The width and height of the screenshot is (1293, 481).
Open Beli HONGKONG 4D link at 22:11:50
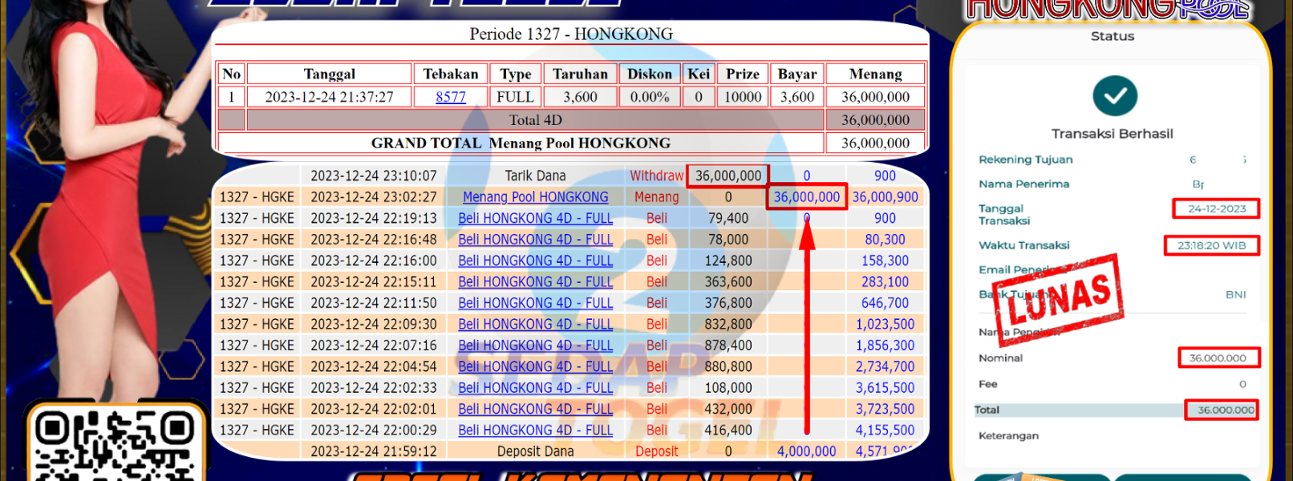click(535, 303)
